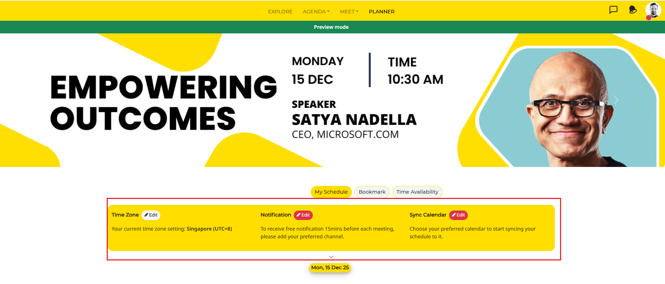Switch to the Bookmark tab

(372, 192)
